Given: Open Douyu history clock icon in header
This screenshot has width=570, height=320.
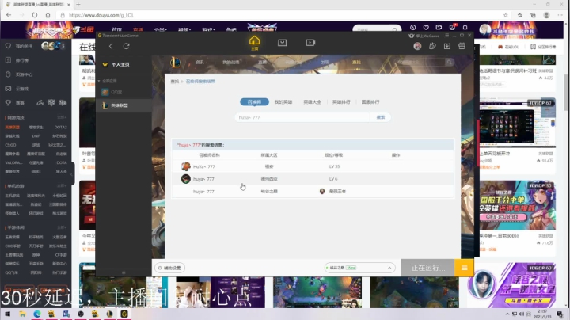Looking at the screenshot, I should tap(412, 27).
